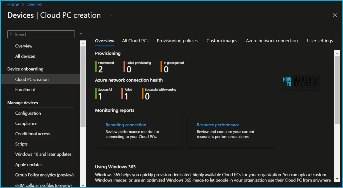
Task: Open Group Policy analytics (preview)
Action: 45,175
